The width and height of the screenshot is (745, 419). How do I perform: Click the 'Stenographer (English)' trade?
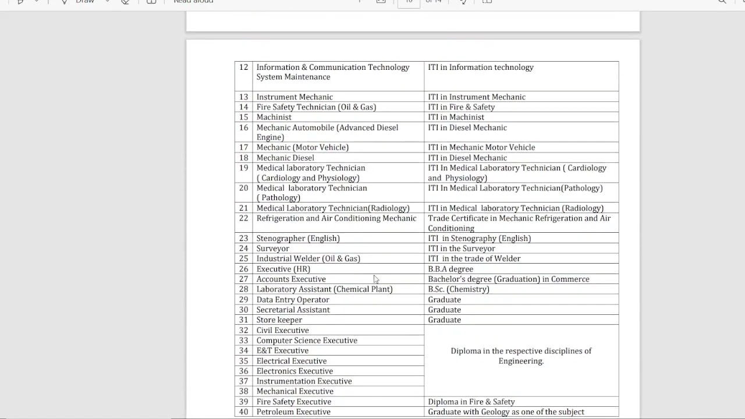tap(298, 238)
